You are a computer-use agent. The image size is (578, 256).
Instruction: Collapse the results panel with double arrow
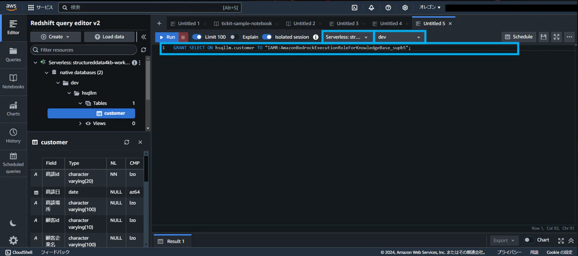[x=570, y=240]
